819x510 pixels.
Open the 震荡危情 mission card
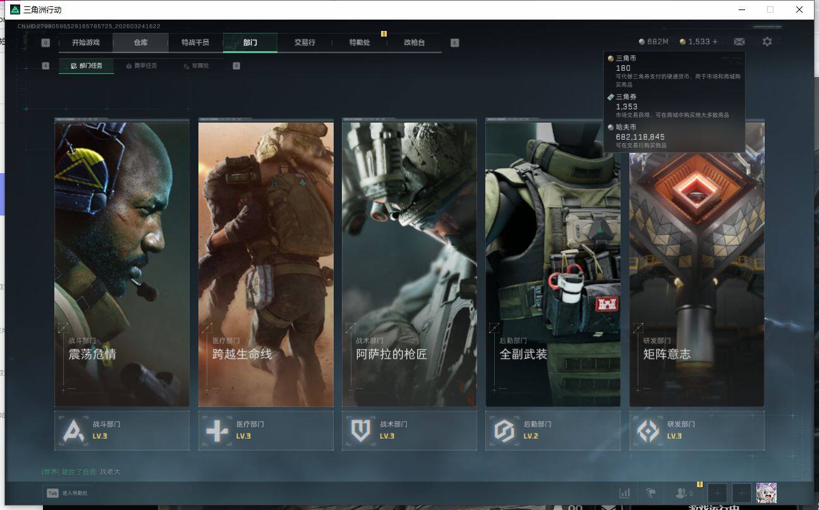point(122,264)
